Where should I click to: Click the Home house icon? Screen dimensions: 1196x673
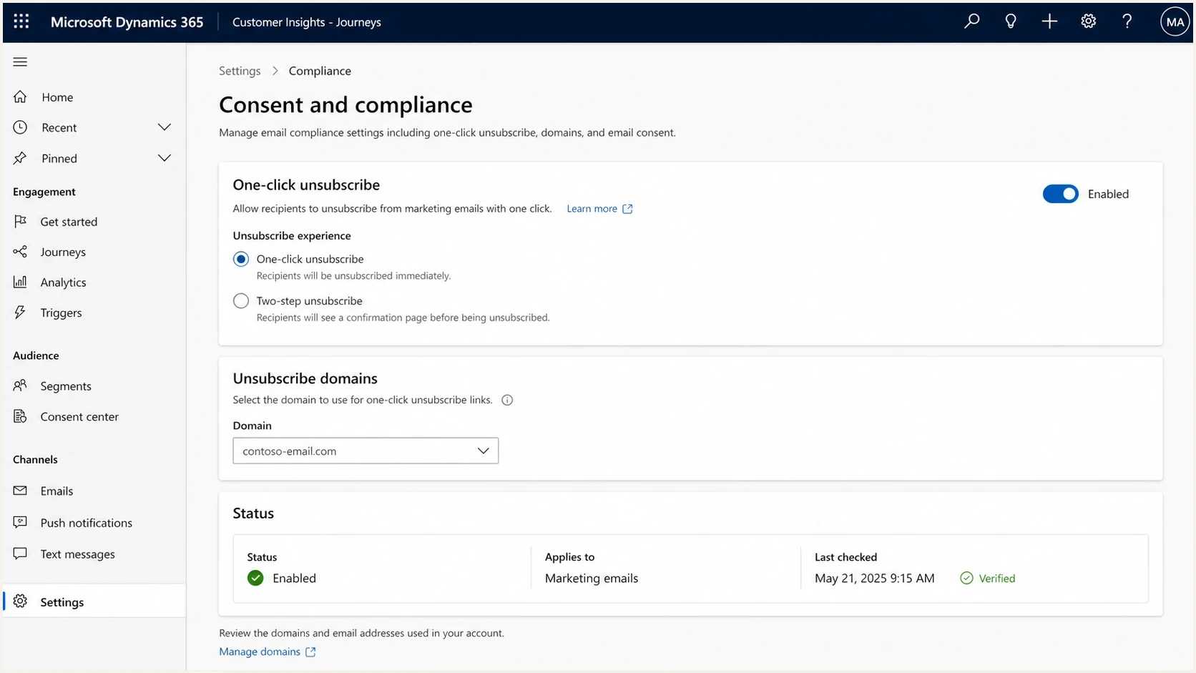tap(20, 97)
